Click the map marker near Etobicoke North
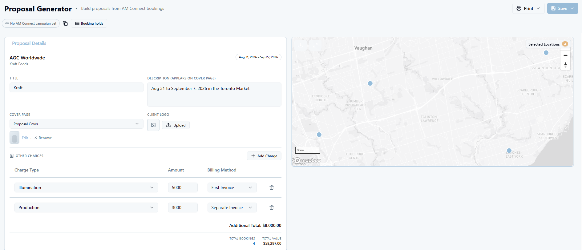582x250 pixels. [370, 83]
